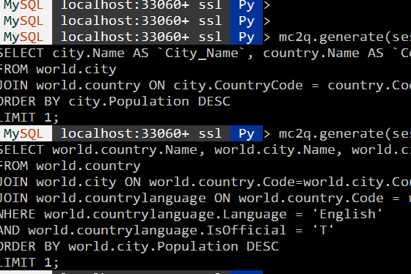Image resolution: width=411 pixels, height=274 pixels.
Task: Click the MySQL prompt segment before the second mc2q.generate
Action: click(26, 134)
